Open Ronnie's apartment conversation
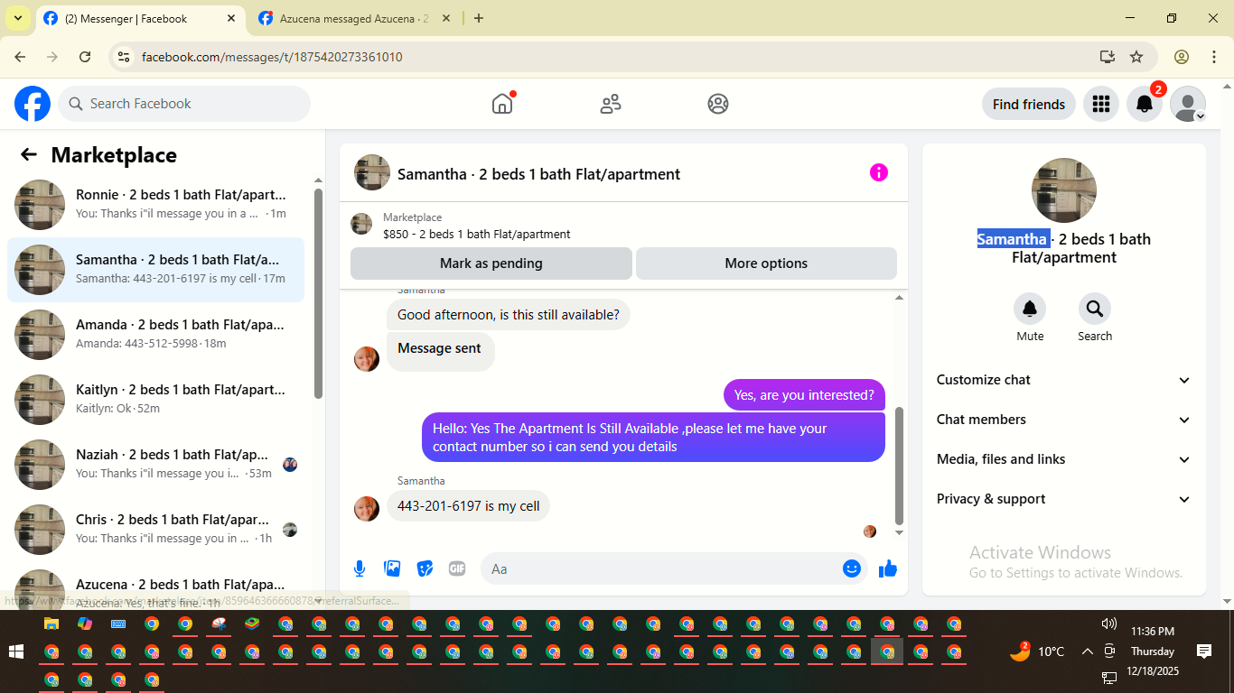 (x=155, y=205)
